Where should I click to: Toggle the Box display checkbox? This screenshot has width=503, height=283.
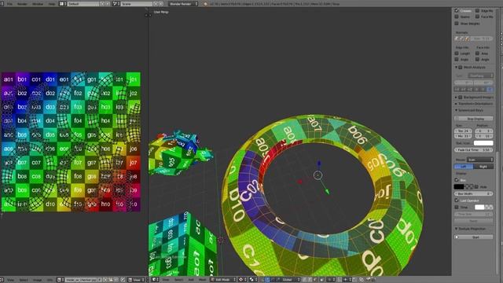tap(457, 180)
